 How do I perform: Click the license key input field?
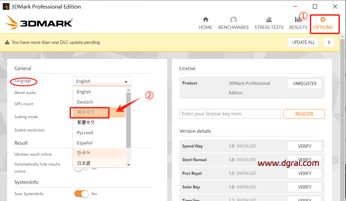pyautogui.click(x=230, y=114)
